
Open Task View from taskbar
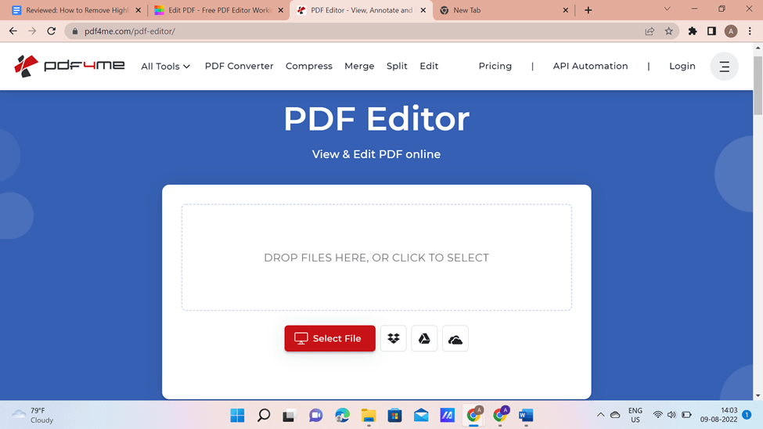(x=289, y=416)
